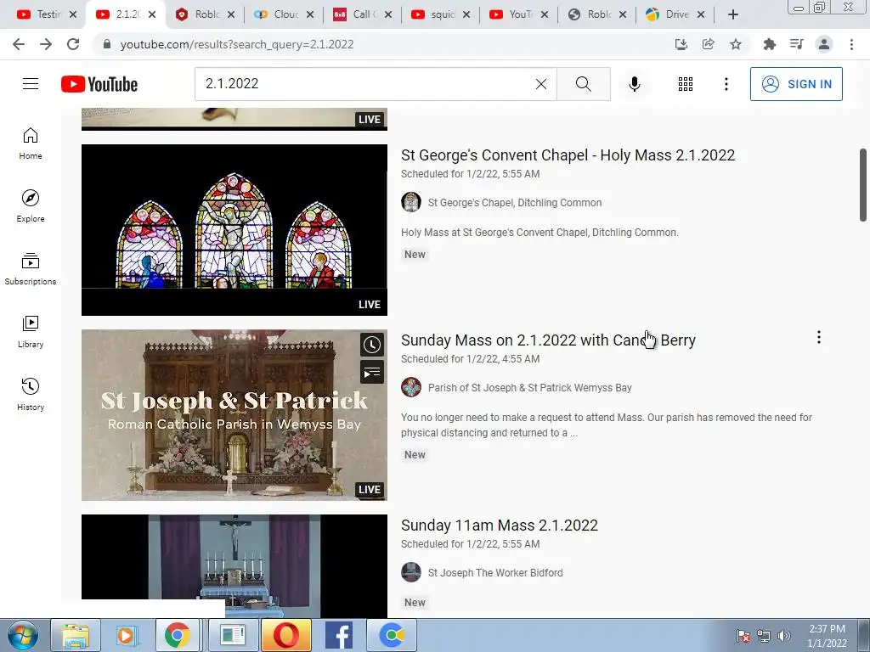Viewport: 870px width, 652px height.
Task: Click 'Holy Mass at St George's Convent Chapel' description
Action: (x=540, y=233)
